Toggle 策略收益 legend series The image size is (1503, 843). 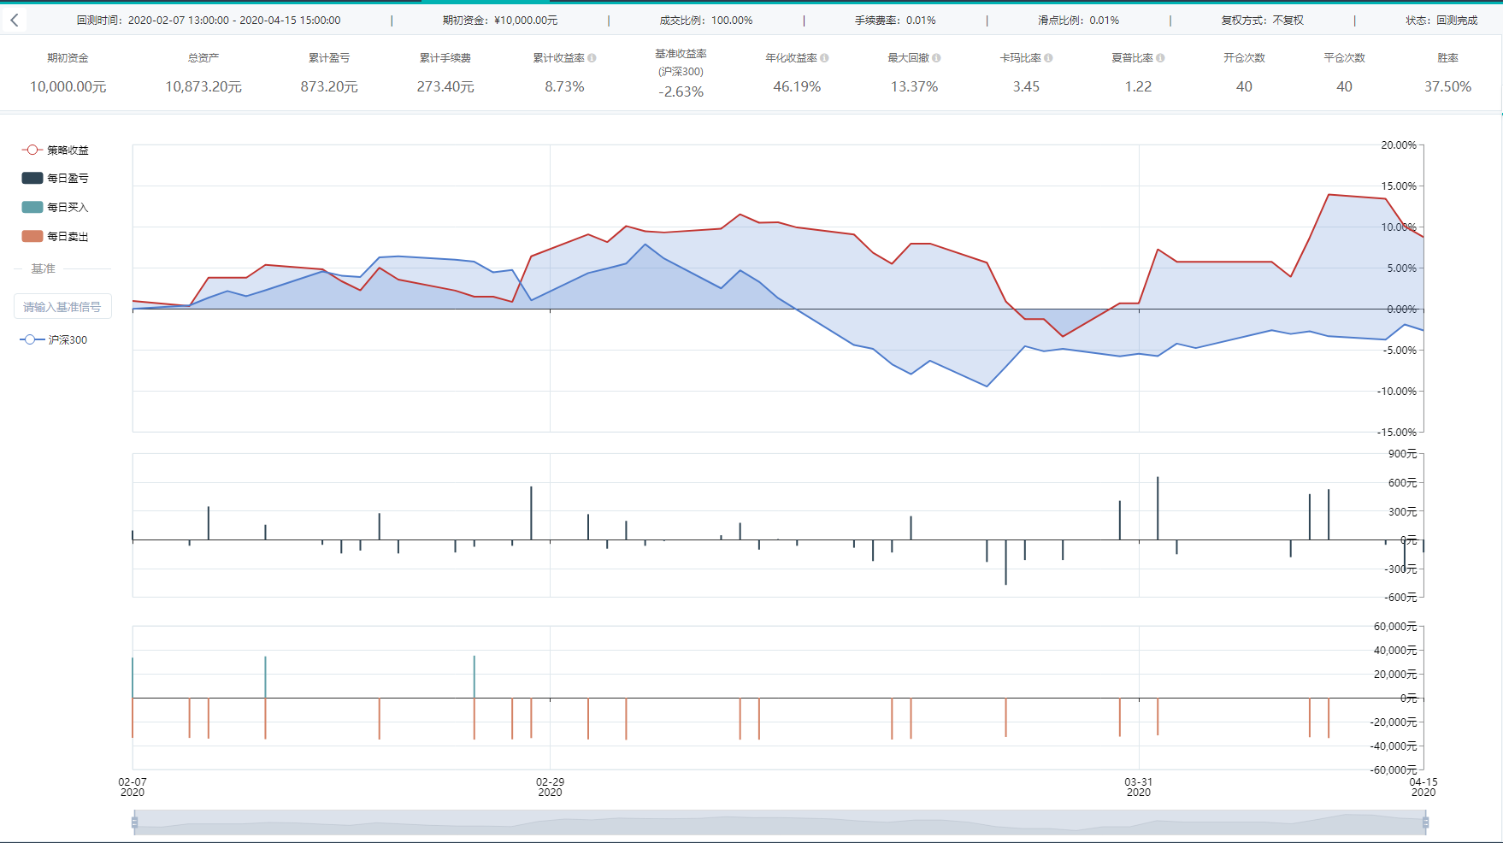[x=56, y=150]
